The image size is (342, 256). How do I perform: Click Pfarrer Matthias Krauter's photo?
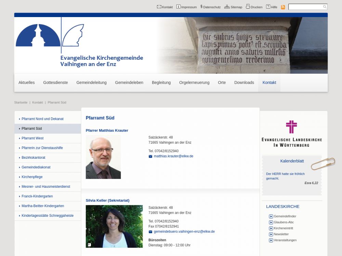tap(103, 157)
